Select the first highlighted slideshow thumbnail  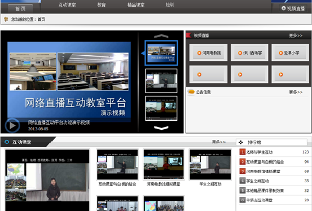(x=161, y=53)
